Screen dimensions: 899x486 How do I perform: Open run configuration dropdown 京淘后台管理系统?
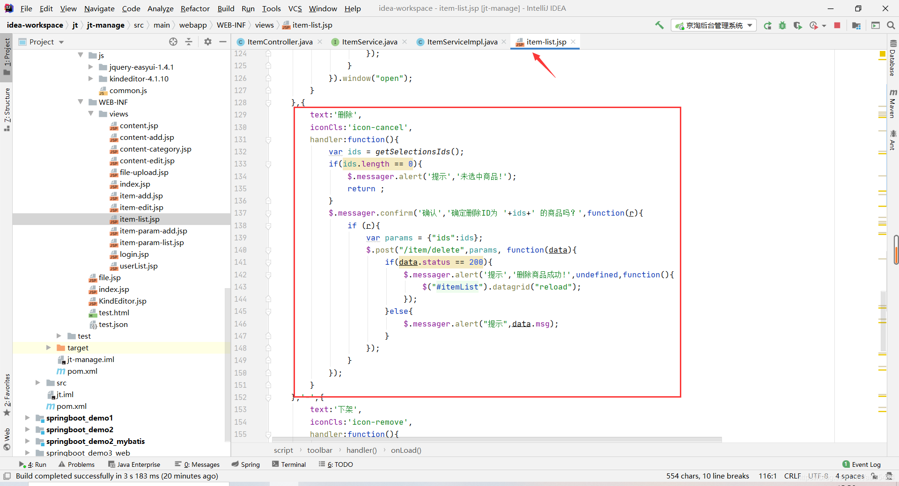pos(714,26)
